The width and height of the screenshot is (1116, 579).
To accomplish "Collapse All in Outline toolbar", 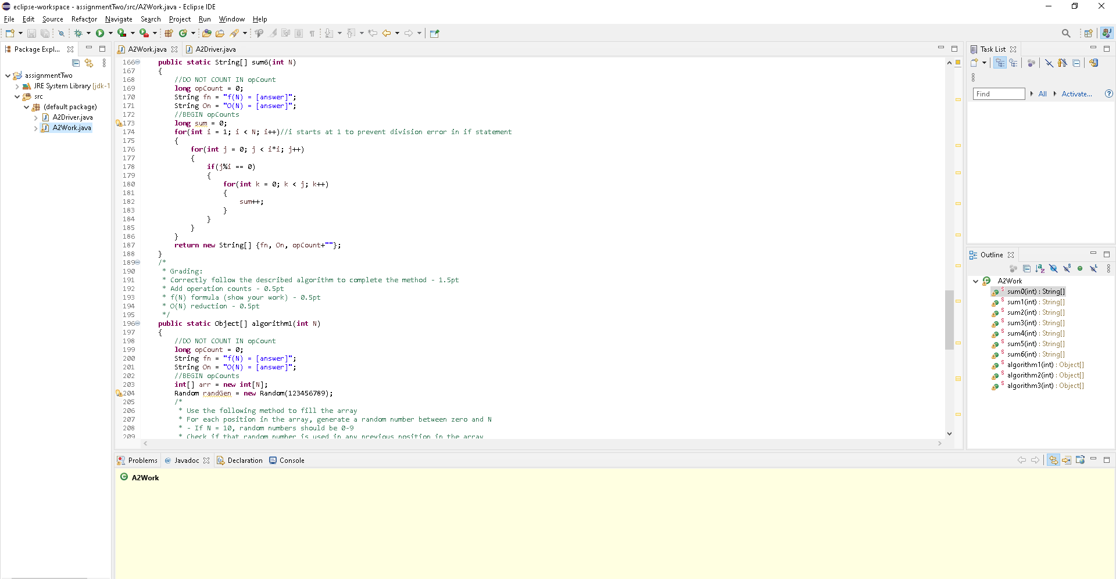I will (x=1026, y=268).
